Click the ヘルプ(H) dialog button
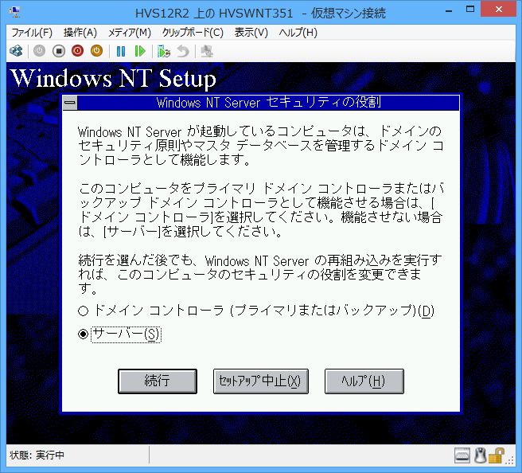Screen dimensions: 522x473 click(364, 381)
